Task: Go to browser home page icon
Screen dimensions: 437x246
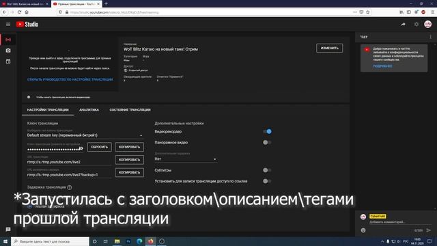Action: point(27,12)
